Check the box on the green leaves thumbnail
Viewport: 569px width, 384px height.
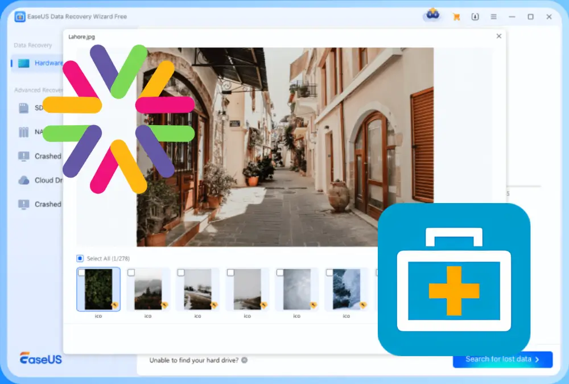click(x=81, y=272)
